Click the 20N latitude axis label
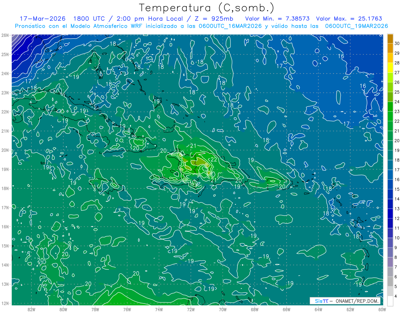The image size is (406, 314). [5, 150]
